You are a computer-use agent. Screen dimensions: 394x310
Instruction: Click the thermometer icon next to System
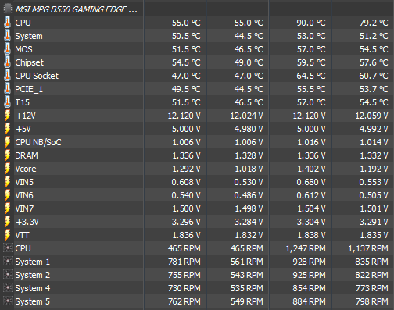pyautogui.click(x=8, y=36)
